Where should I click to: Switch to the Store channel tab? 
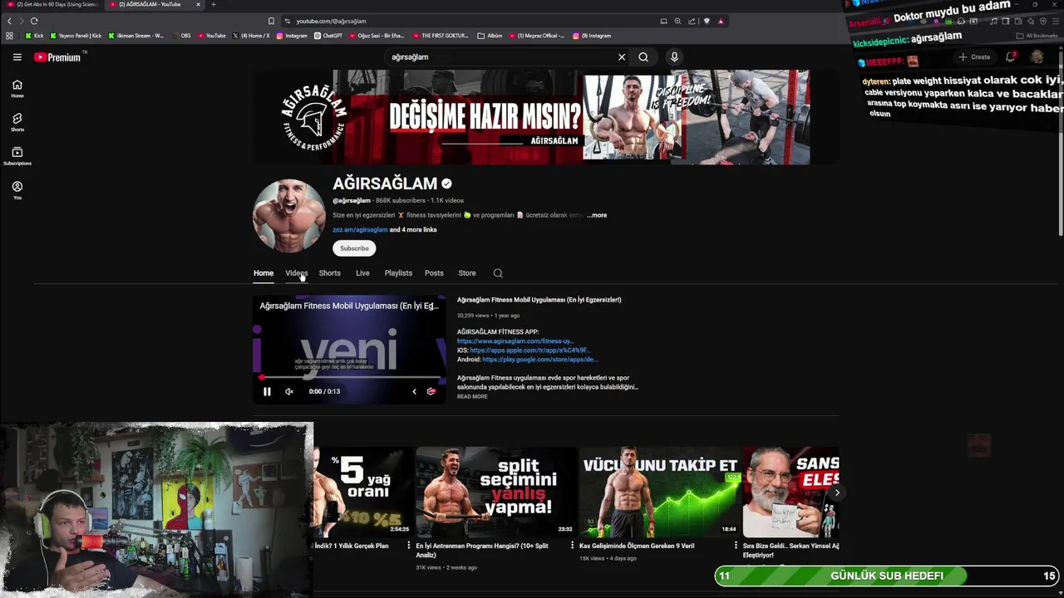click(467, 273)
